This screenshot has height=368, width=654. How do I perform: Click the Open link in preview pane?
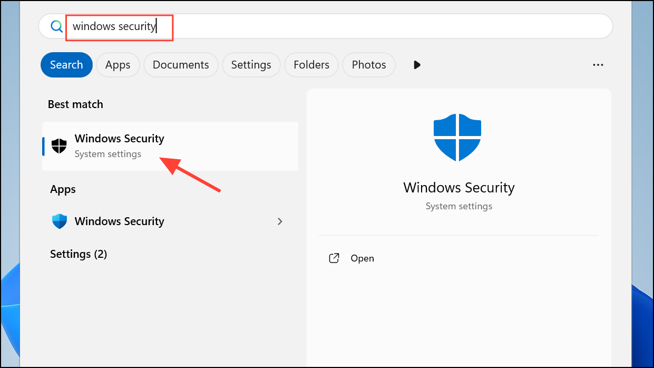coord(362,258)
